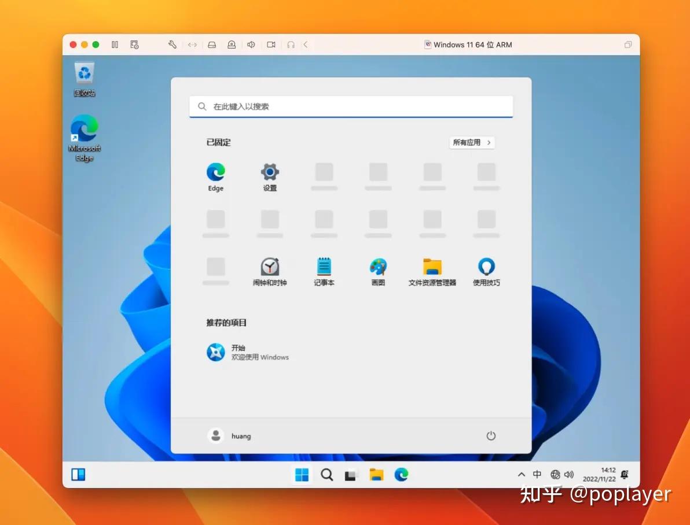Expand 所有应用 all apps list
The width and height of the screenshot is (690, 525).
[x=472, y=142]
